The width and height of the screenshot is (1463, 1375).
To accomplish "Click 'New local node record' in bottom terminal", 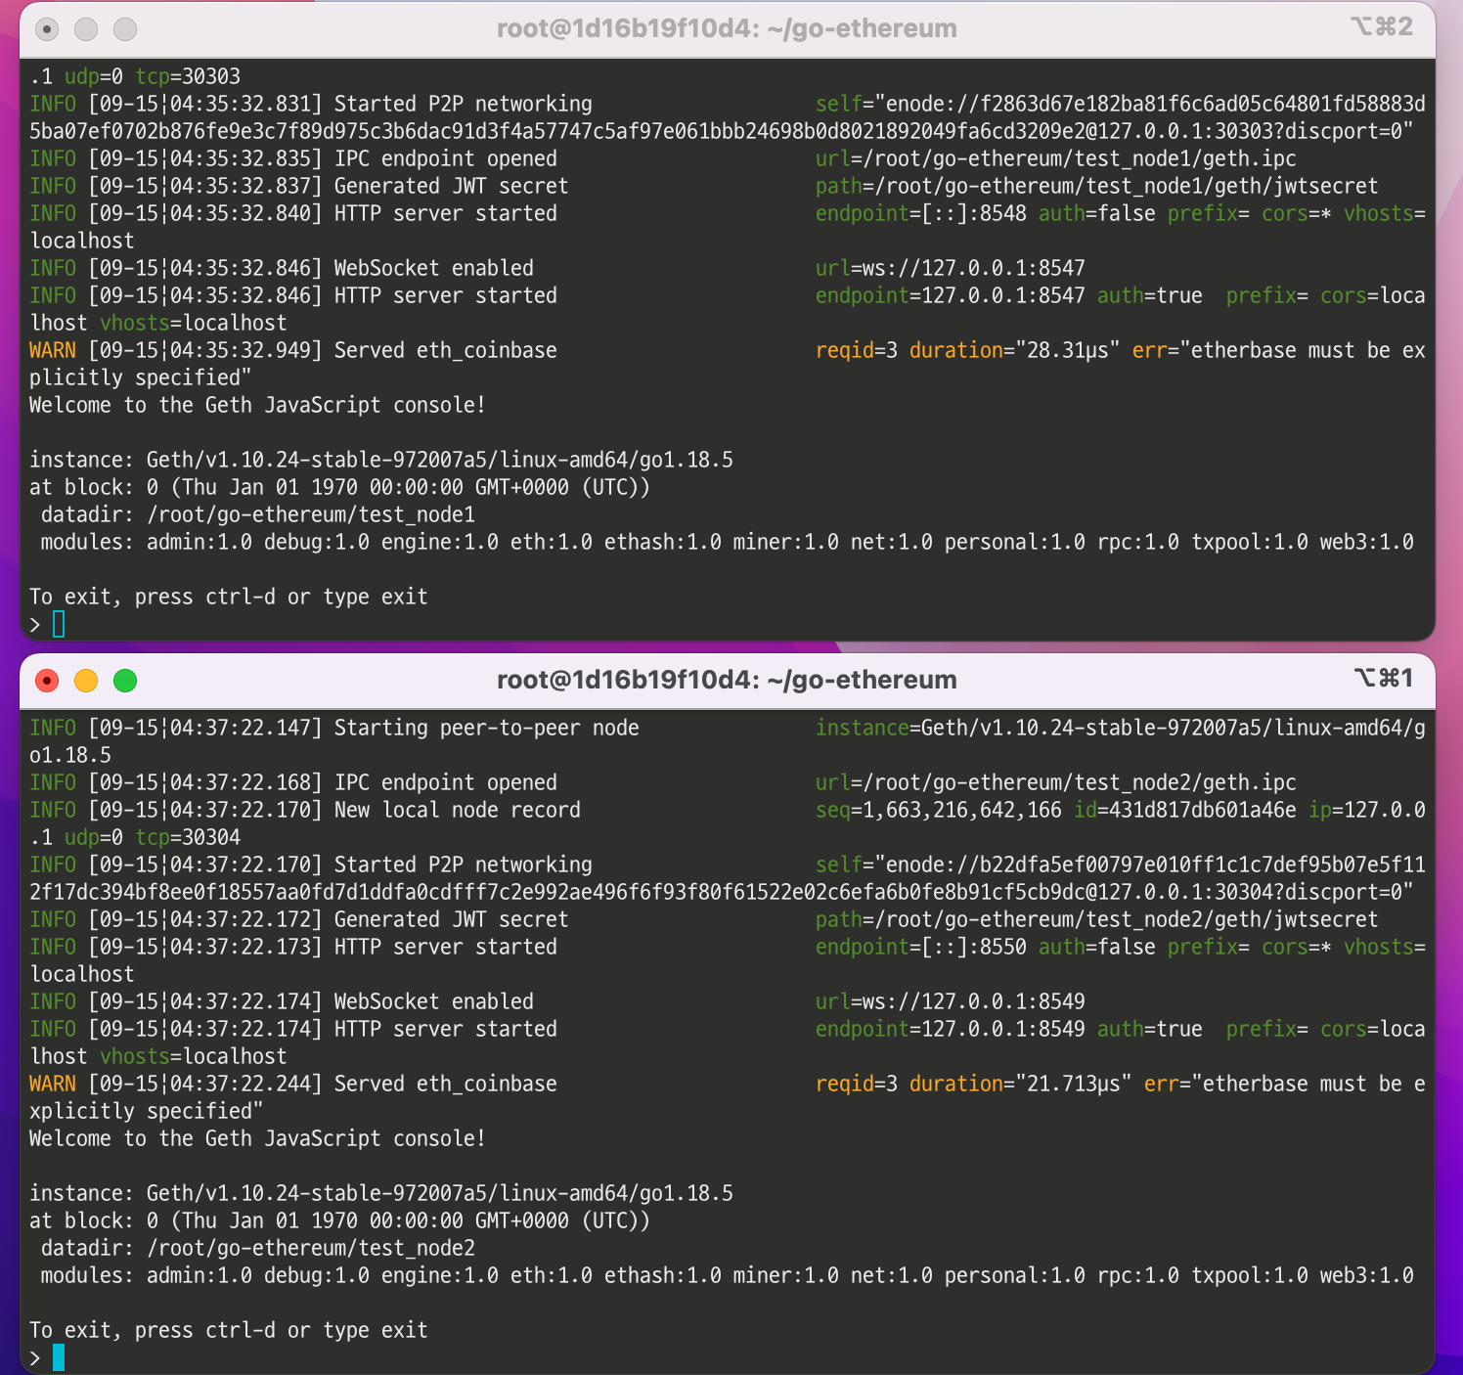I will [x=458, y=810].
